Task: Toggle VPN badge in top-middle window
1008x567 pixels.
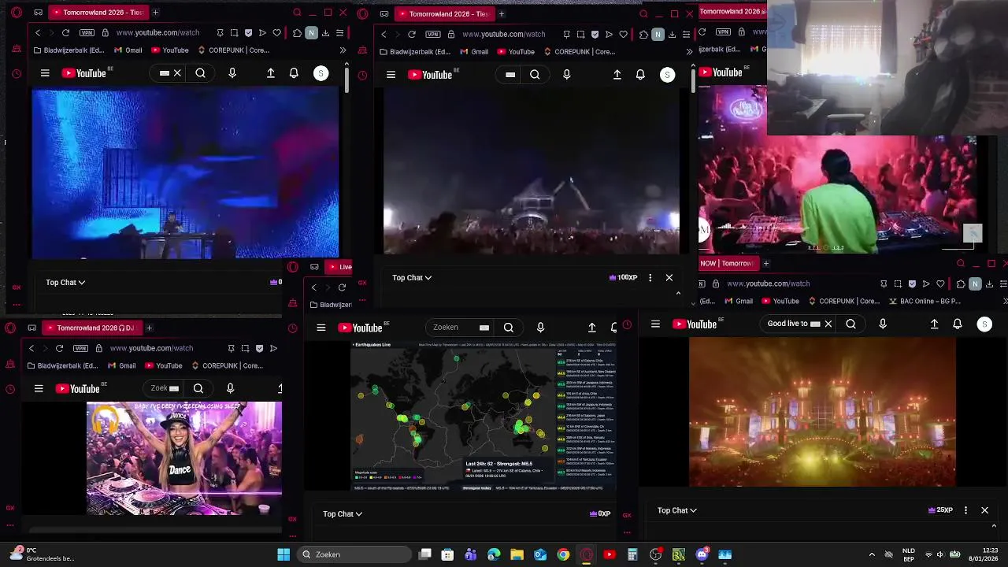Action: pyautogui.click(x=433, y=34)
